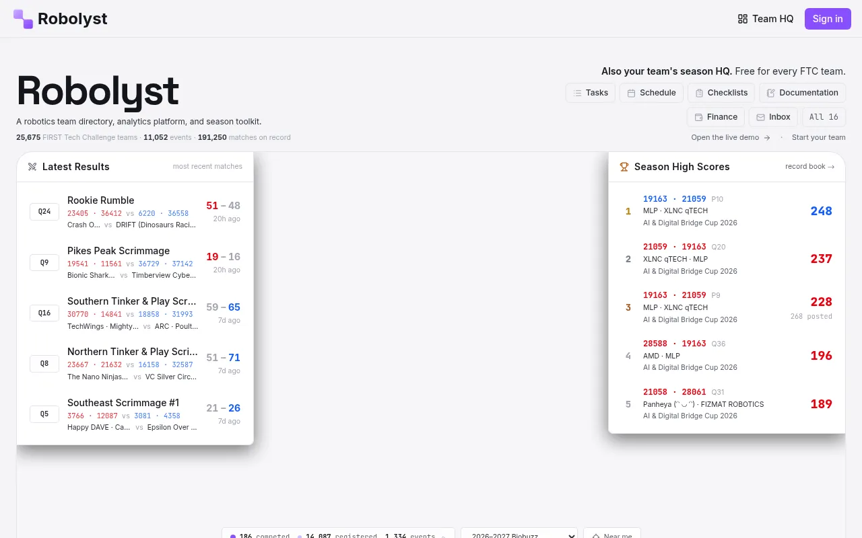This screenshot has width=862, height=538.
Task: Click team number 23405 in Rookie Rumble
Action: (x=77, y=213)
